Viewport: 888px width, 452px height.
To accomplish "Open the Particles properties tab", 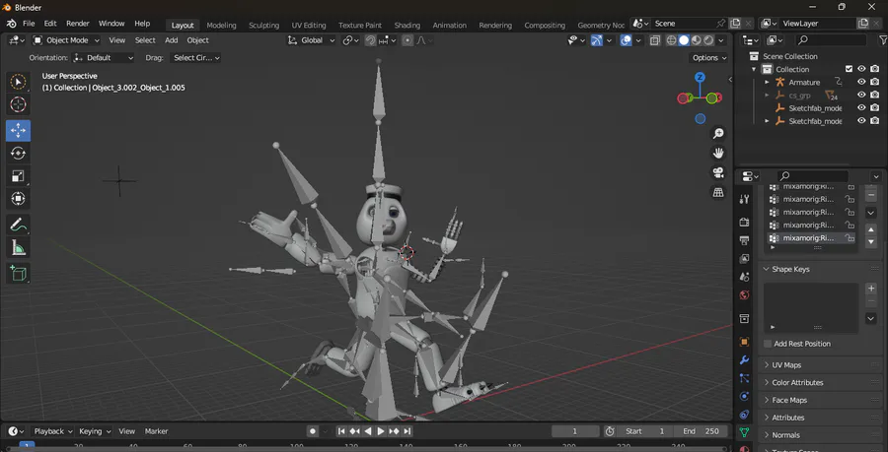I will 744,378.
